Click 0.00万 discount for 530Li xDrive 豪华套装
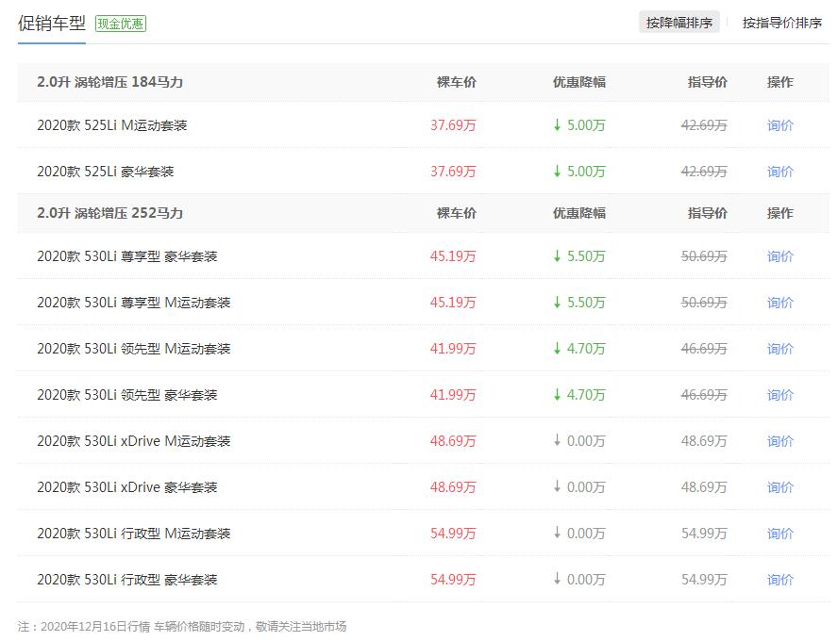Image resolution: width=838 pixels, height=641 pixels. click(x=586, y=487)
